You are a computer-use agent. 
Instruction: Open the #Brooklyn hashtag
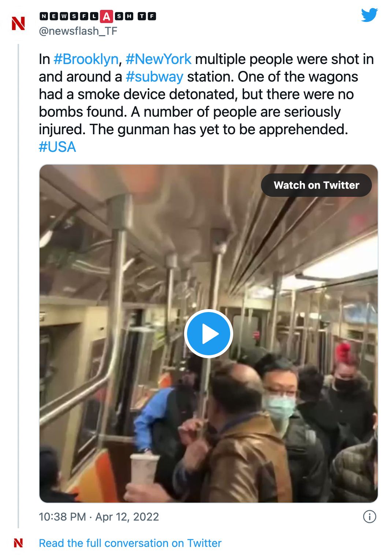(x=86, y=59)
